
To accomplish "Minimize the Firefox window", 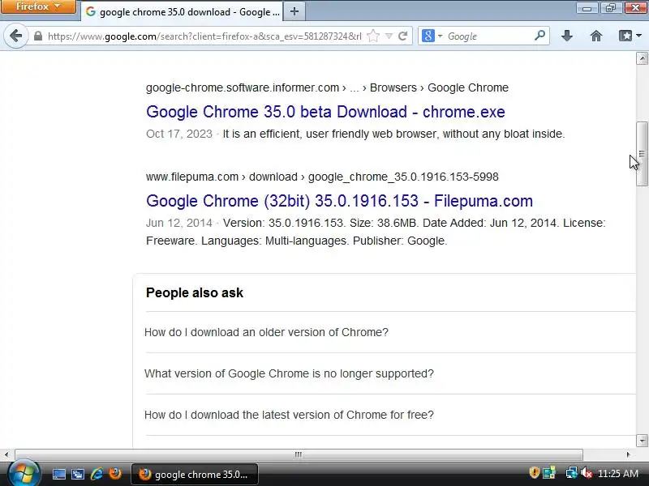I will click(x=587, y=7).
